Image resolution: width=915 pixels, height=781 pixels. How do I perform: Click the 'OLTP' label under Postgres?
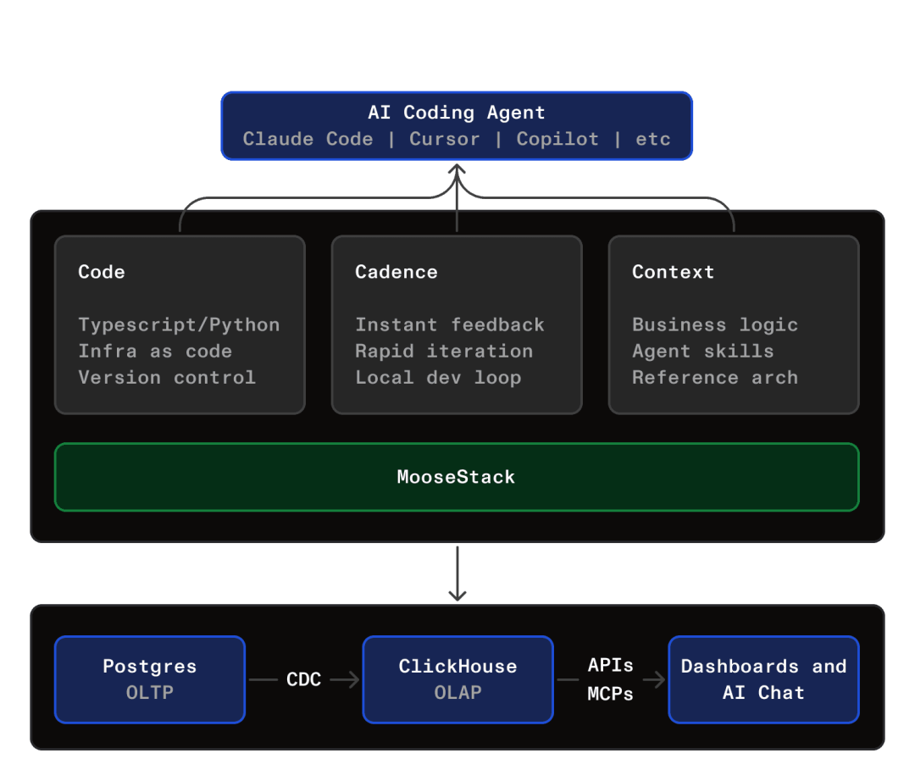[150, 692]
